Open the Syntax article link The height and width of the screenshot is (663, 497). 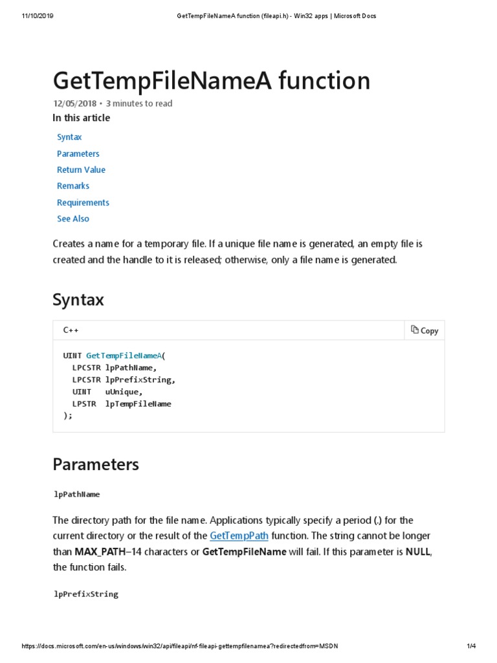point(69,137)
